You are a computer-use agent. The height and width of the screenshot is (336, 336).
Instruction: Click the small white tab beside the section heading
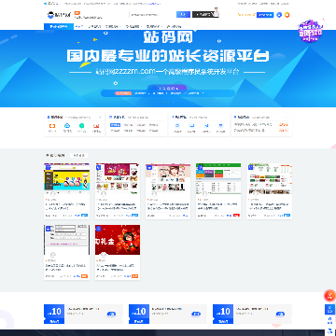[78, 155]
